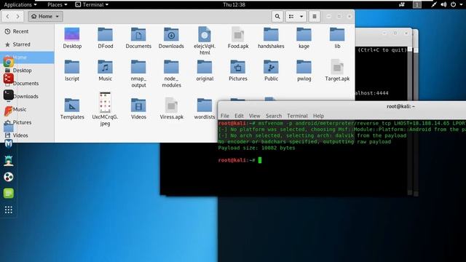This screenshot has width=466, height=262.
Task: Open the original folder
Action: pyautogui.click(x=205, y=71)
